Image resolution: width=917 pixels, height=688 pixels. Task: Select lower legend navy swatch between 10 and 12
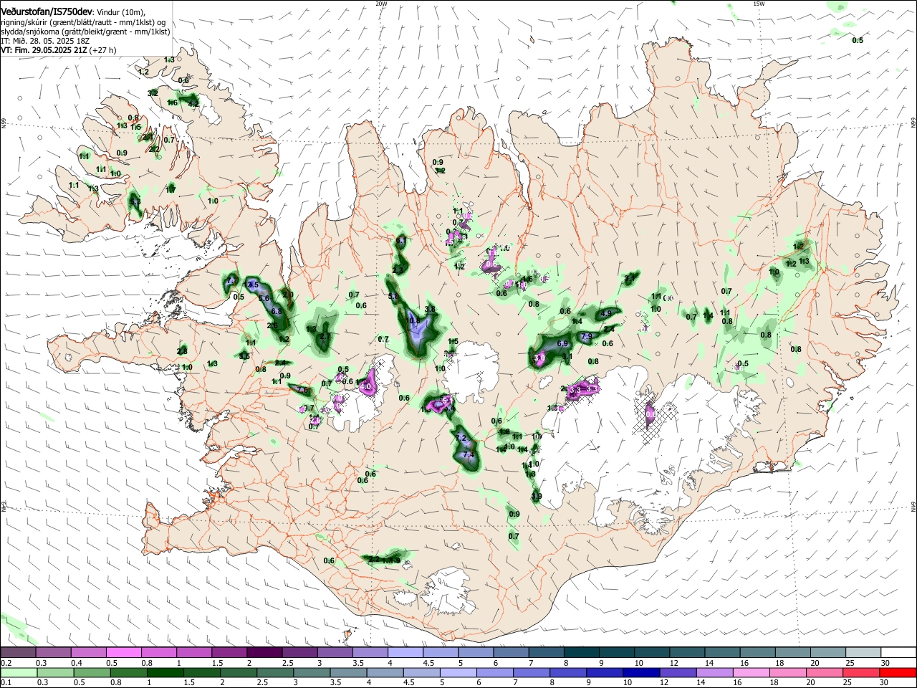coord(640,672)
